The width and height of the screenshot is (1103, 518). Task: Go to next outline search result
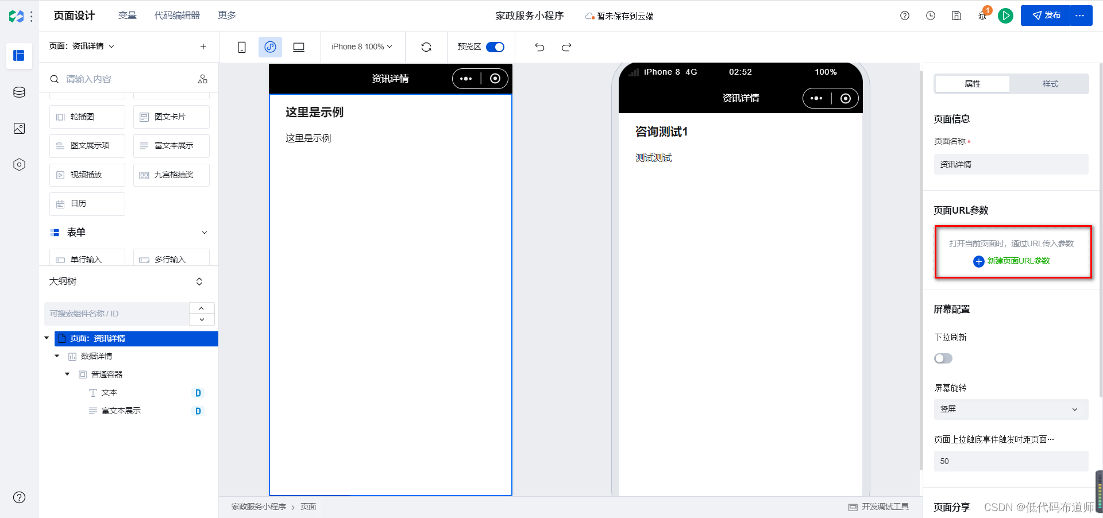[202, 320]
